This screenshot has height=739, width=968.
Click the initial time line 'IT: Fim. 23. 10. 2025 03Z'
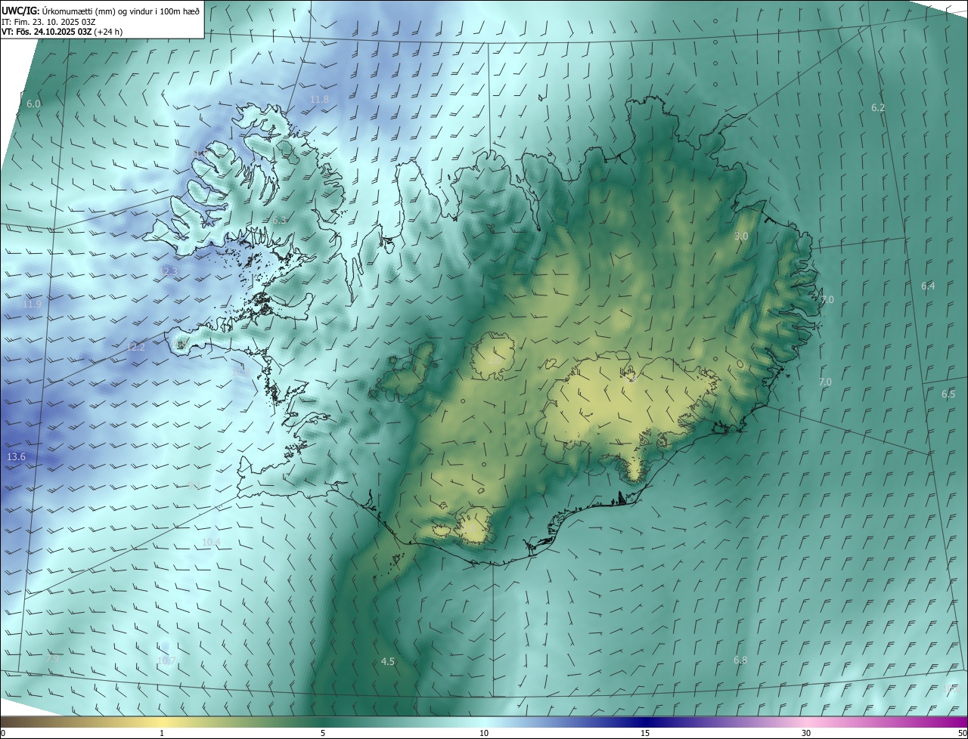[x=48, y=21]
